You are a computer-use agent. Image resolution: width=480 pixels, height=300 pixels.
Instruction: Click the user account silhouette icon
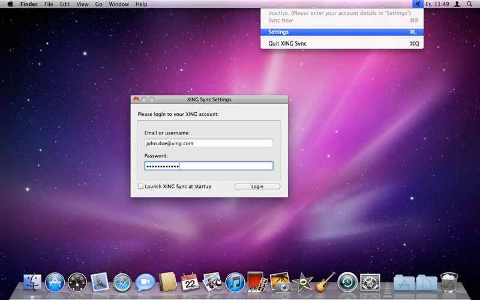click(457, 4)
